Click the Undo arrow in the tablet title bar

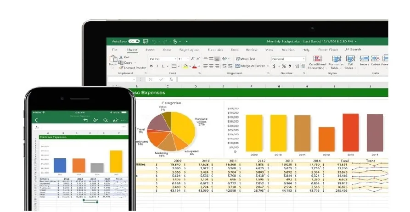154,41
